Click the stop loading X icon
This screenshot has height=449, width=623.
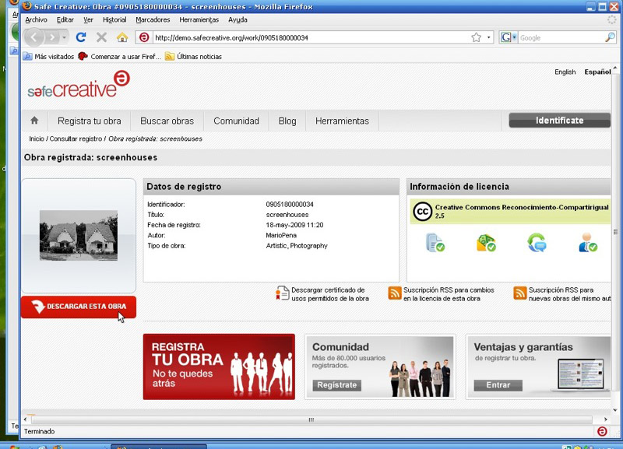point(101,37)
